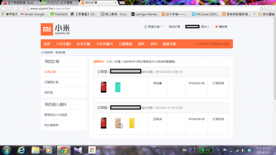276x155 pixels.
Task: Click red phone thumbnail in 2014-03-05 order
Action: pos(103,87)
